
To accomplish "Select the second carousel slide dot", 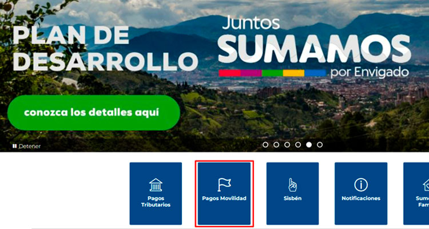I will [276, 145].
